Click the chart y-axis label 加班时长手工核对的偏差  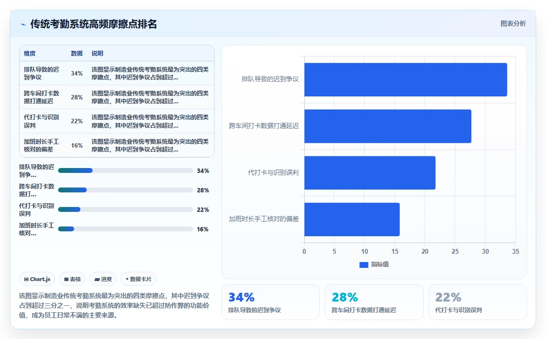pos(264,219)
